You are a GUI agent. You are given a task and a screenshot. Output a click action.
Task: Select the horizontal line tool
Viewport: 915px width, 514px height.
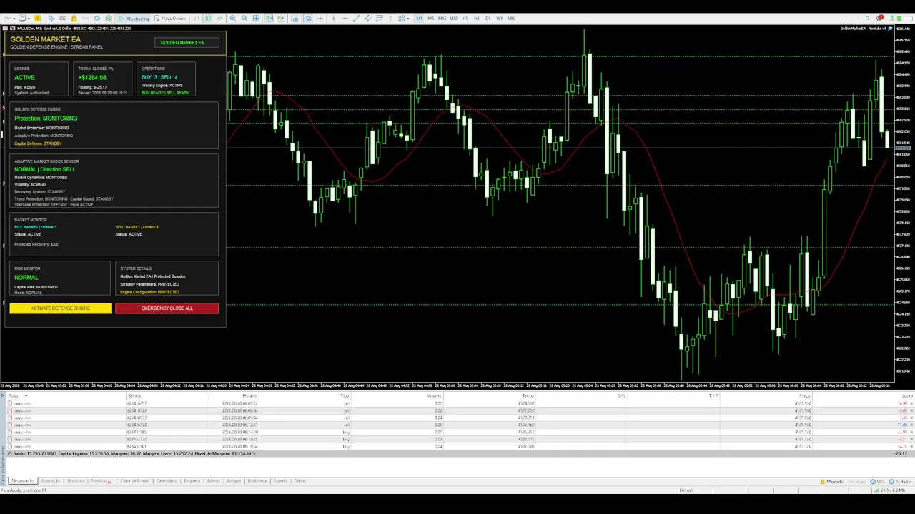click(x=345, y=19)
